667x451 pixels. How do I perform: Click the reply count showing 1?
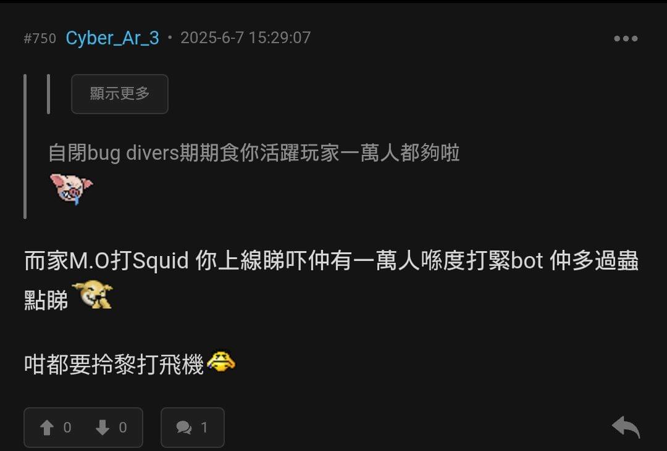point(204,428)
